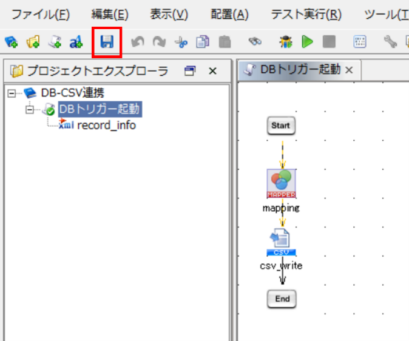
Task: Click the script icon beside DBトリガー起動 in tree
Action: pos(49,109)
